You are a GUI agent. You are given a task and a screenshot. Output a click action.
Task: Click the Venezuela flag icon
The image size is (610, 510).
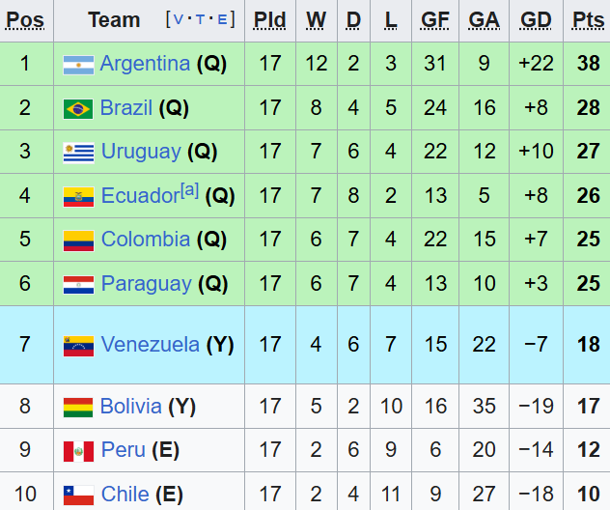pyautogui.click(x=78, y=345)
